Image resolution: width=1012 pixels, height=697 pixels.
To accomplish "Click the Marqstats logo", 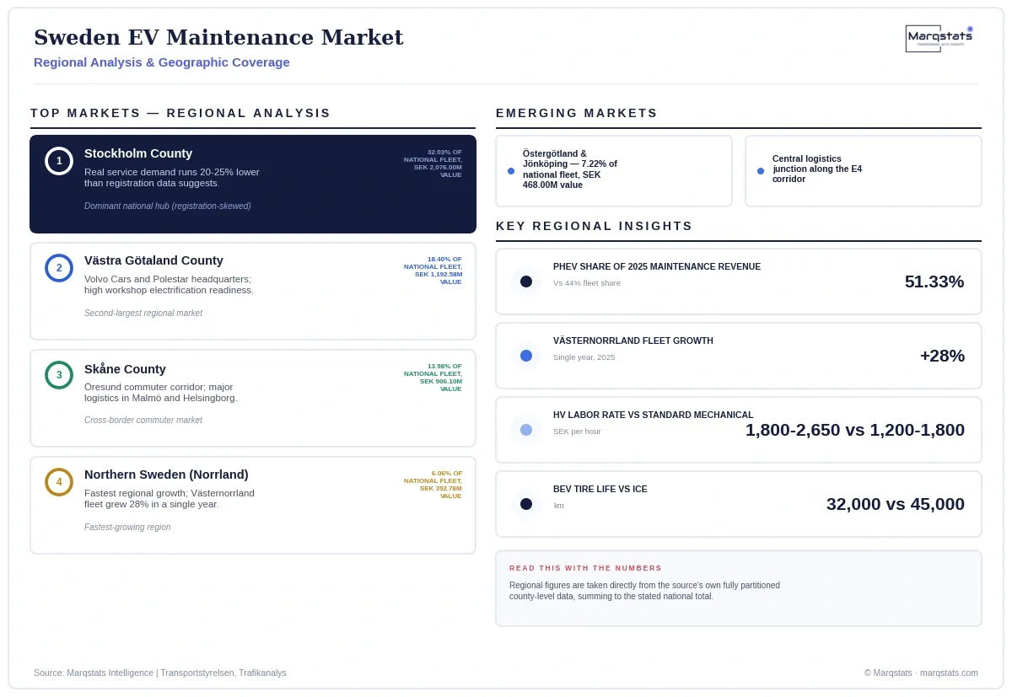I will point(939,38).
